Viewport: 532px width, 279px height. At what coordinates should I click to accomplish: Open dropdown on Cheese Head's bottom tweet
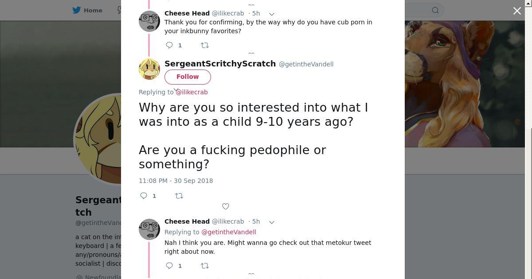272,222
